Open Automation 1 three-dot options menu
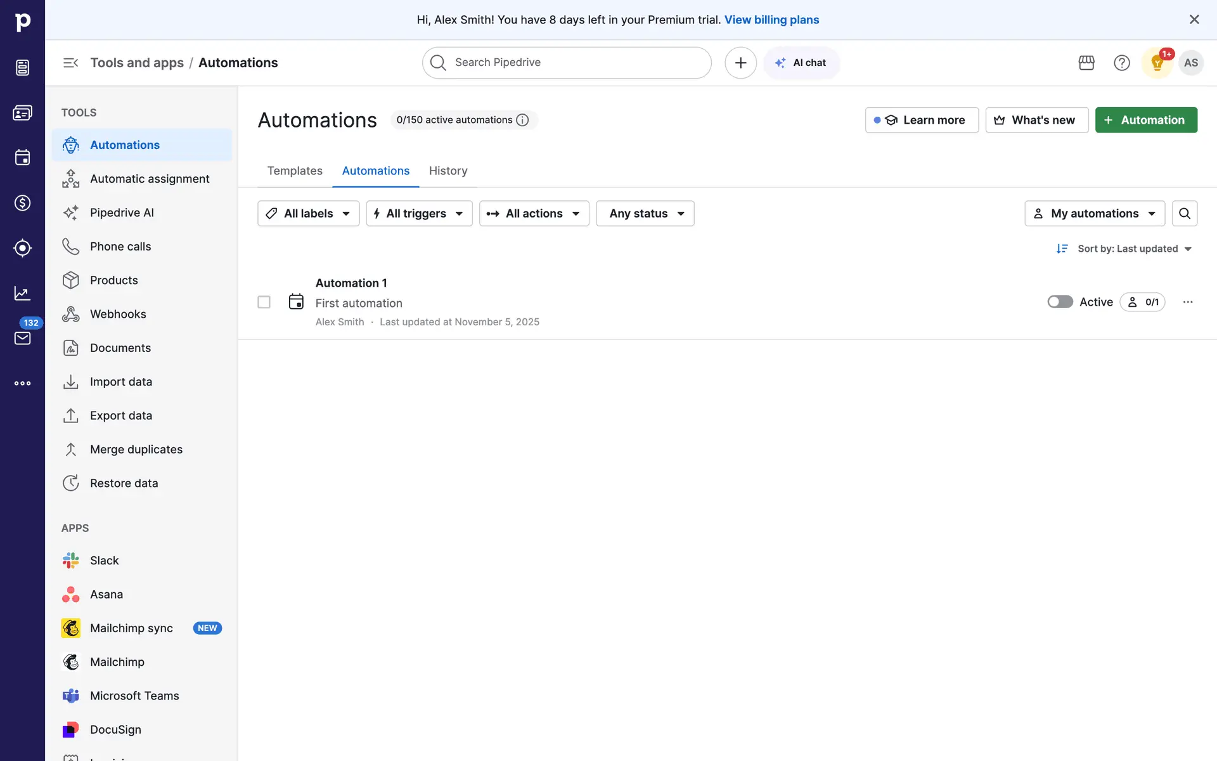Image resolution: width=1217 pixels, height=761 pixels. click(1188, 302)
